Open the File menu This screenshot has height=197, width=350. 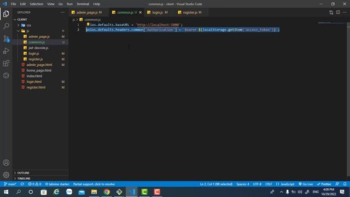click(x=13, y=4)
